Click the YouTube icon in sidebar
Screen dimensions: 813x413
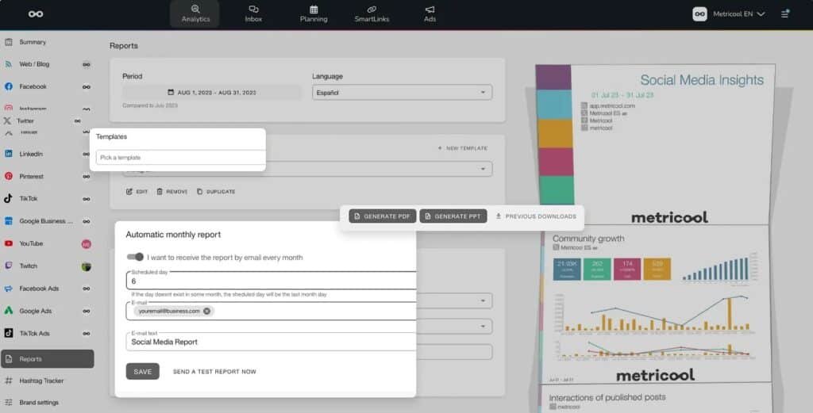coord(9,244)
